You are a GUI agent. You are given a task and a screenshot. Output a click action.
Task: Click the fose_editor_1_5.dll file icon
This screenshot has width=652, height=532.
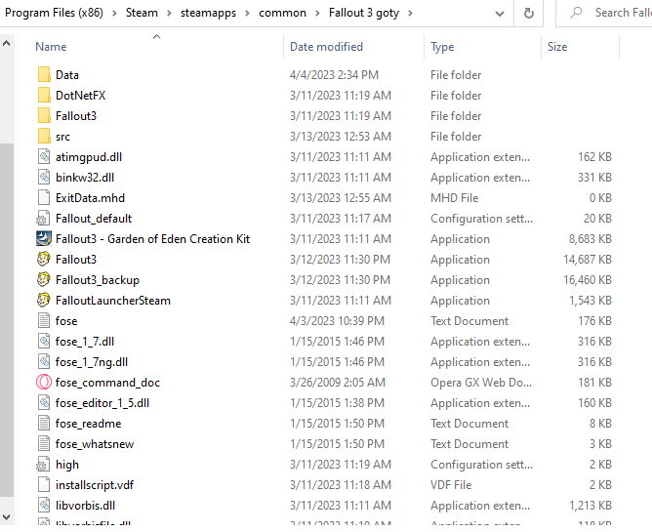pos(44,402)
